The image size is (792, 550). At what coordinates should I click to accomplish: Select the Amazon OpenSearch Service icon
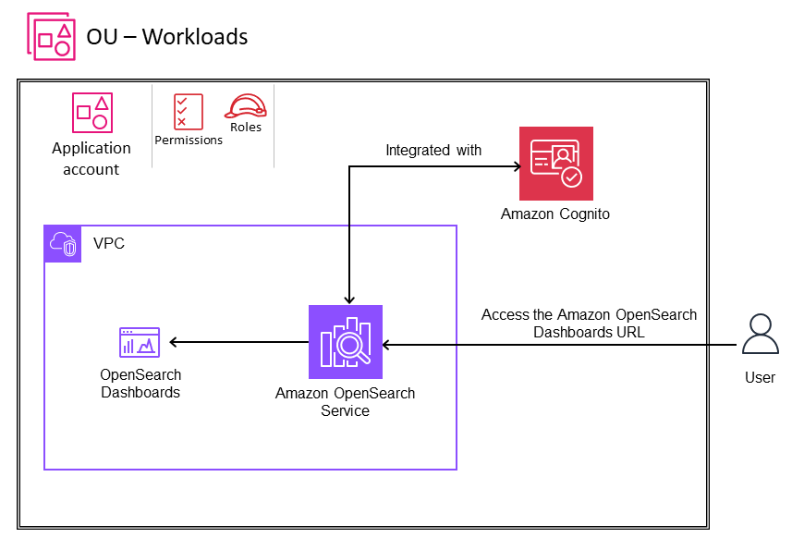pyautogui.click(x=346, y=342)
